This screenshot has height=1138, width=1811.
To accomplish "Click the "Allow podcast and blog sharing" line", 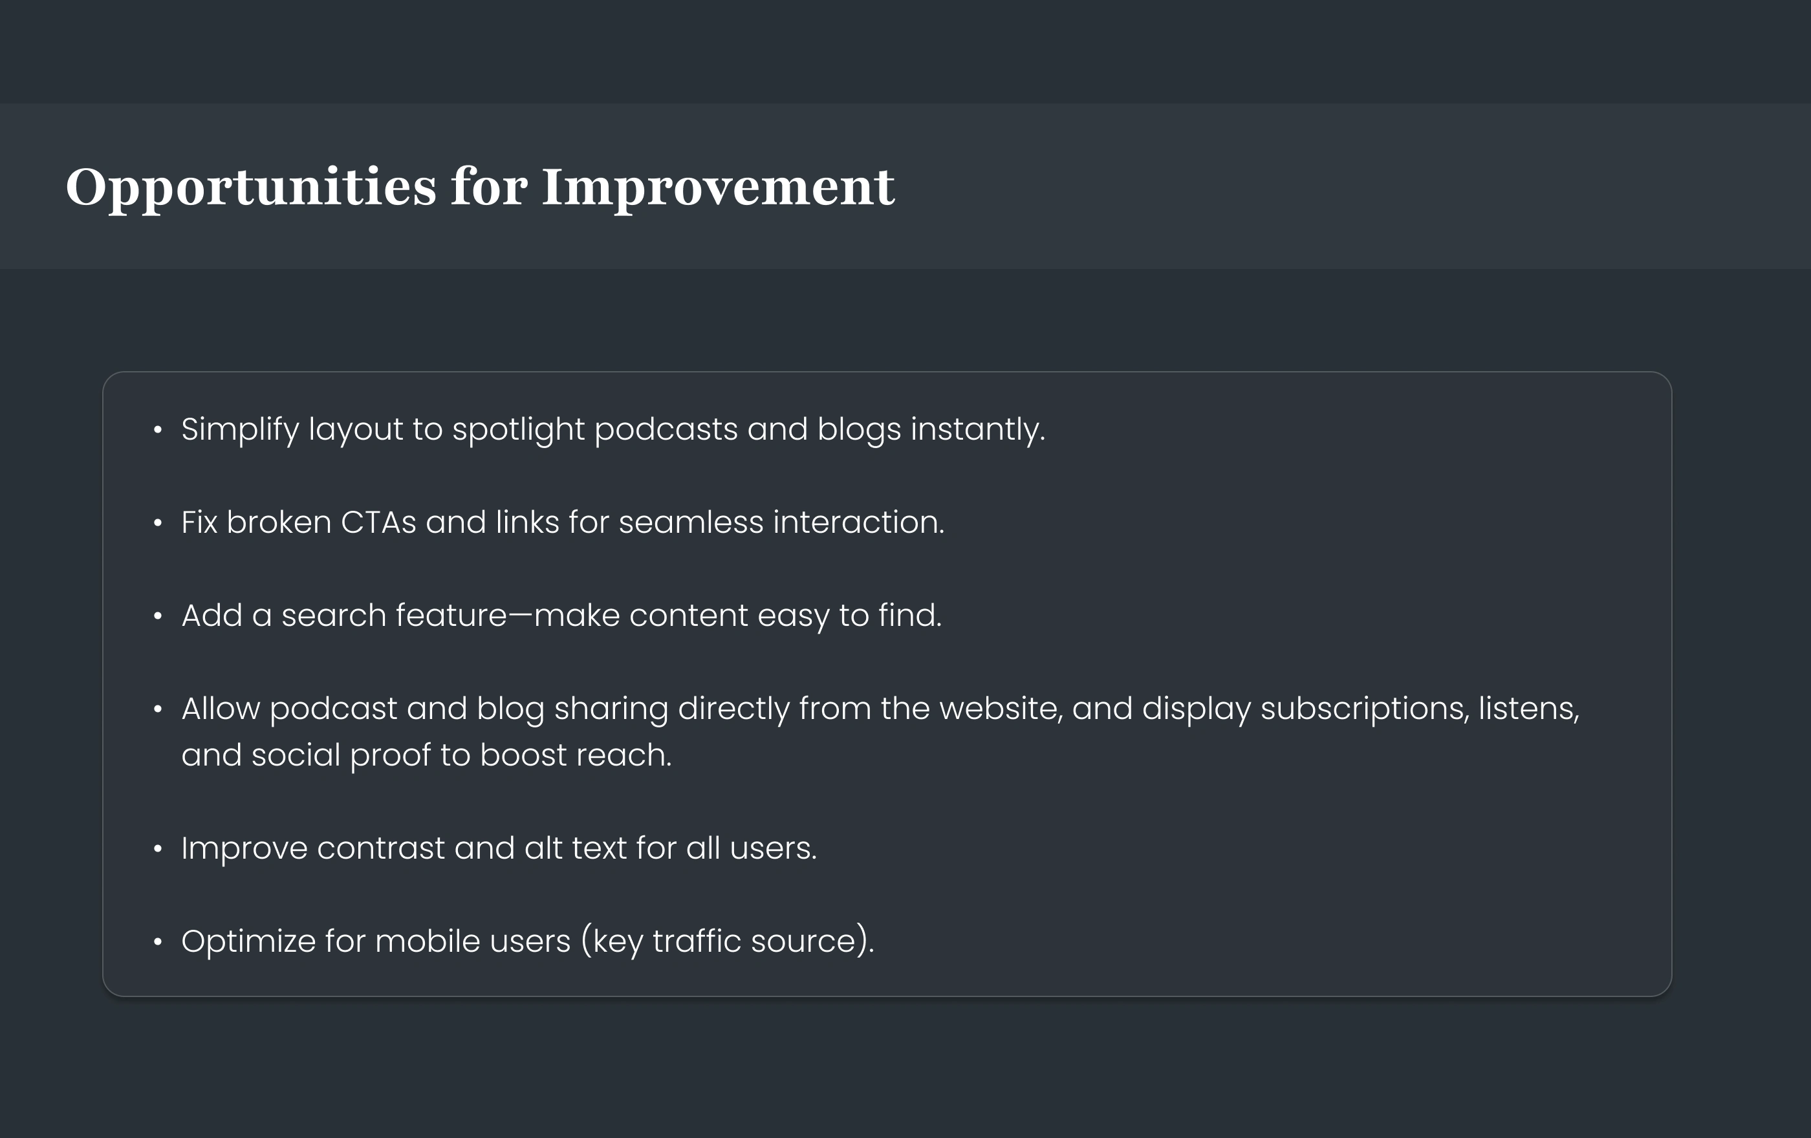I will [880, 709].
